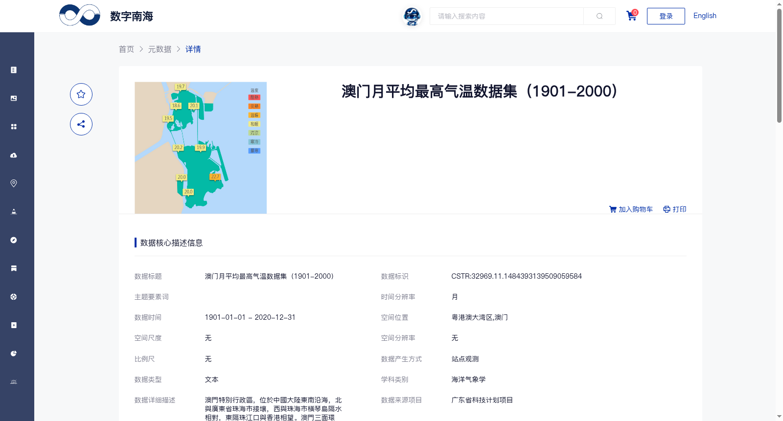This screenshot has width=783, height=421.
Task: Click the 数据标识 field label
Action: [x=395, y=276]
